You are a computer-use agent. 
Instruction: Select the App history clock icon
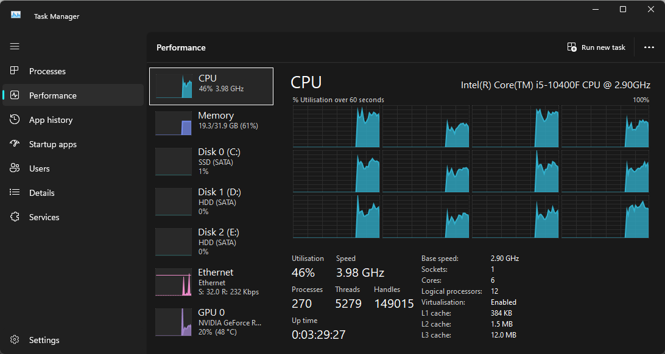(15, 119)
